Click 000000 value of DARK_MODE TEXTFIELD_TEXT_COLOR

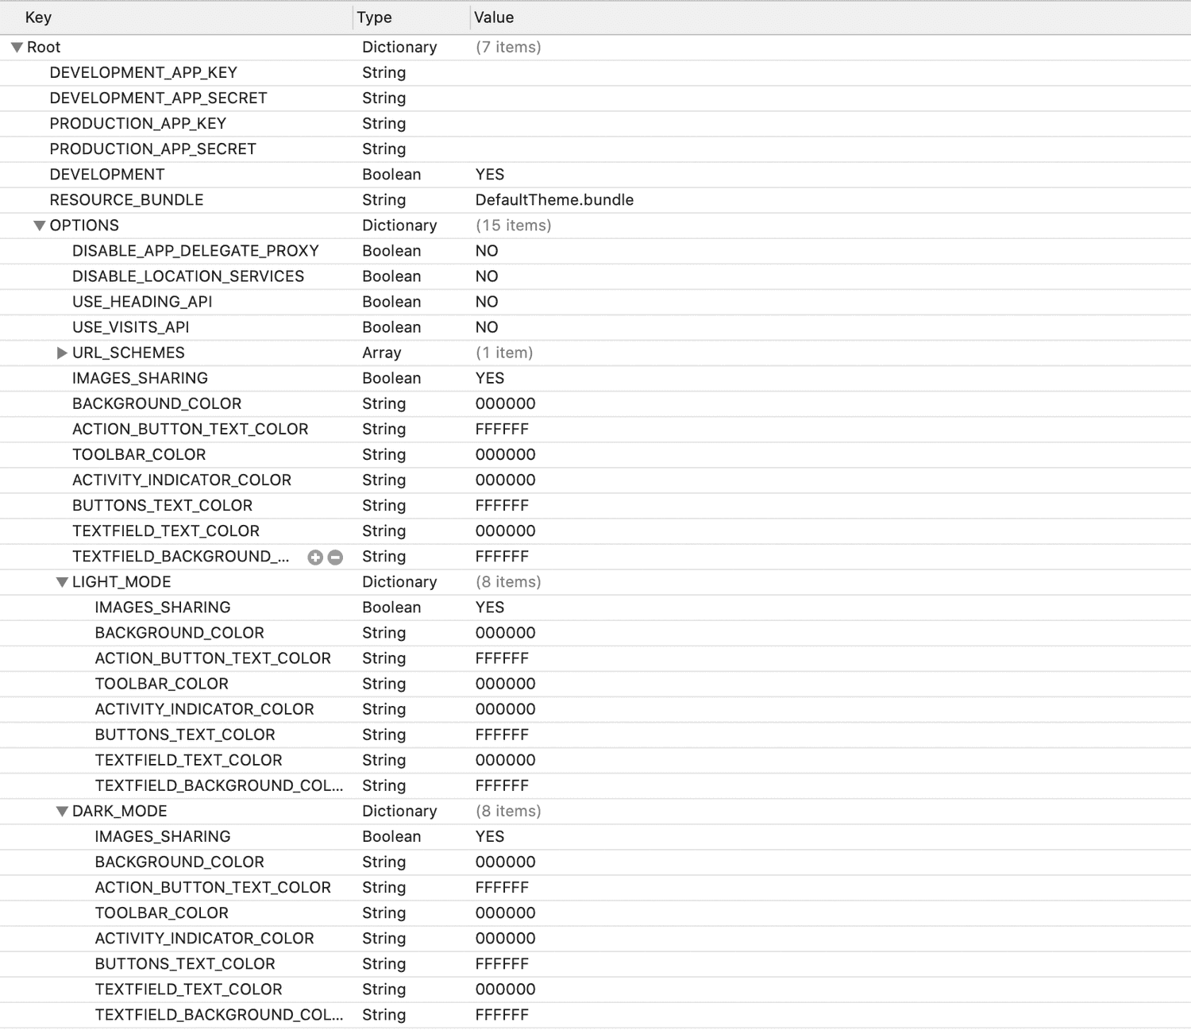click(506, 989)
